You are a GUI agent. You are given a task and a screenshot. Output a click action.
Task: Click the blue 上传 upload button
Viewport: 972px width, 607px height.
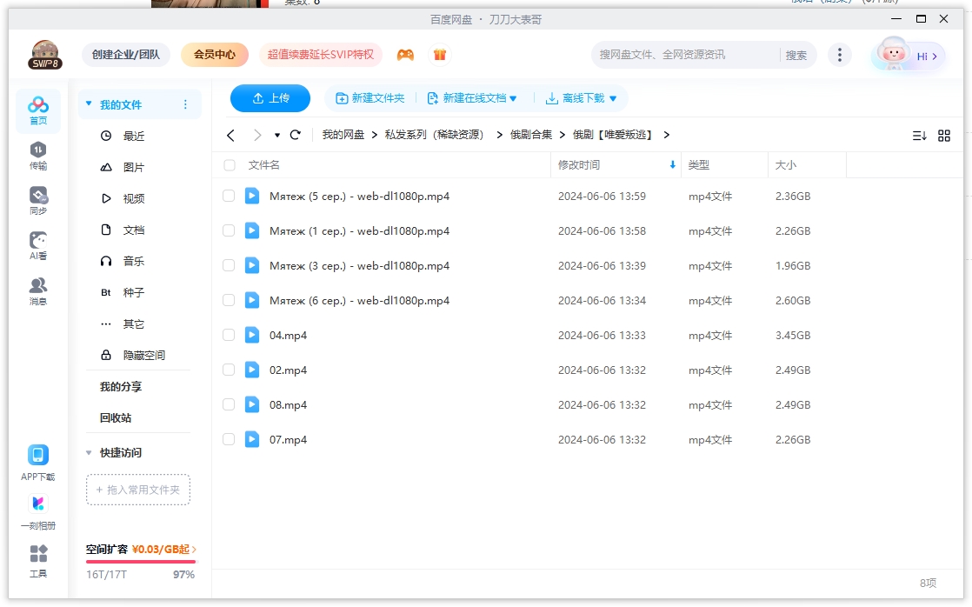pyautogui.click(x=270, y=98)
